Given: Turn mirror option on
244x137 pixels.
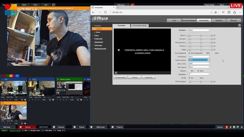Looking at the screenshot, I should coord(189,71).
